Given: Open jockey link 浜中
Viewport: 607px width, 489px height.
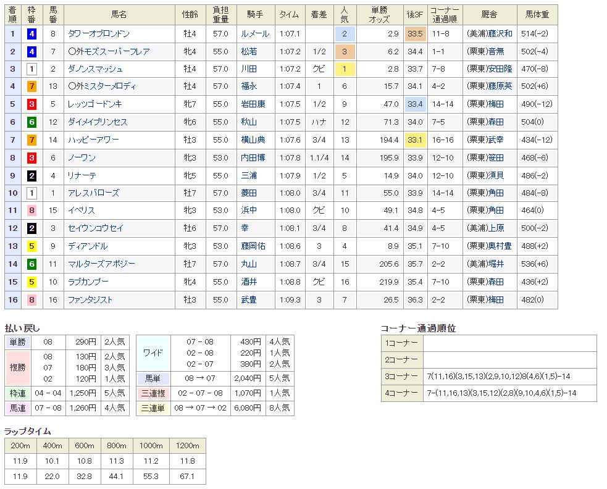Looking at the screenshot, I should point(249,211).
